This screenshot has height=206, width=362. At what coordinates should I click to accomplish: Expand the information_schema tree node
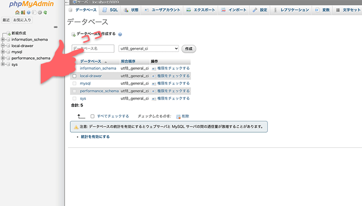pyautogui.click(x=3, y=39)
